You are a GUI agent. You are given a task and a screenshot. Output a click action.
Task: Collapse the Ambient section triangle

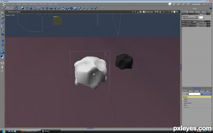click(x=183, y=14)
